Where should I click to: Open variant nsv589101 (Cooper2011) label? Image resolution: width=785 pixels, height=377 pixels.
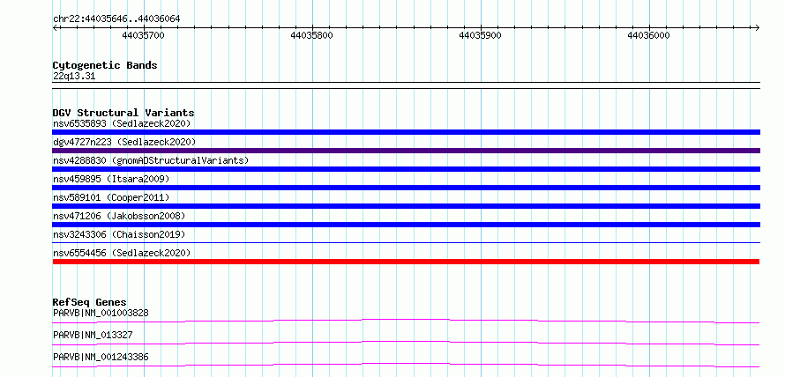111,197
